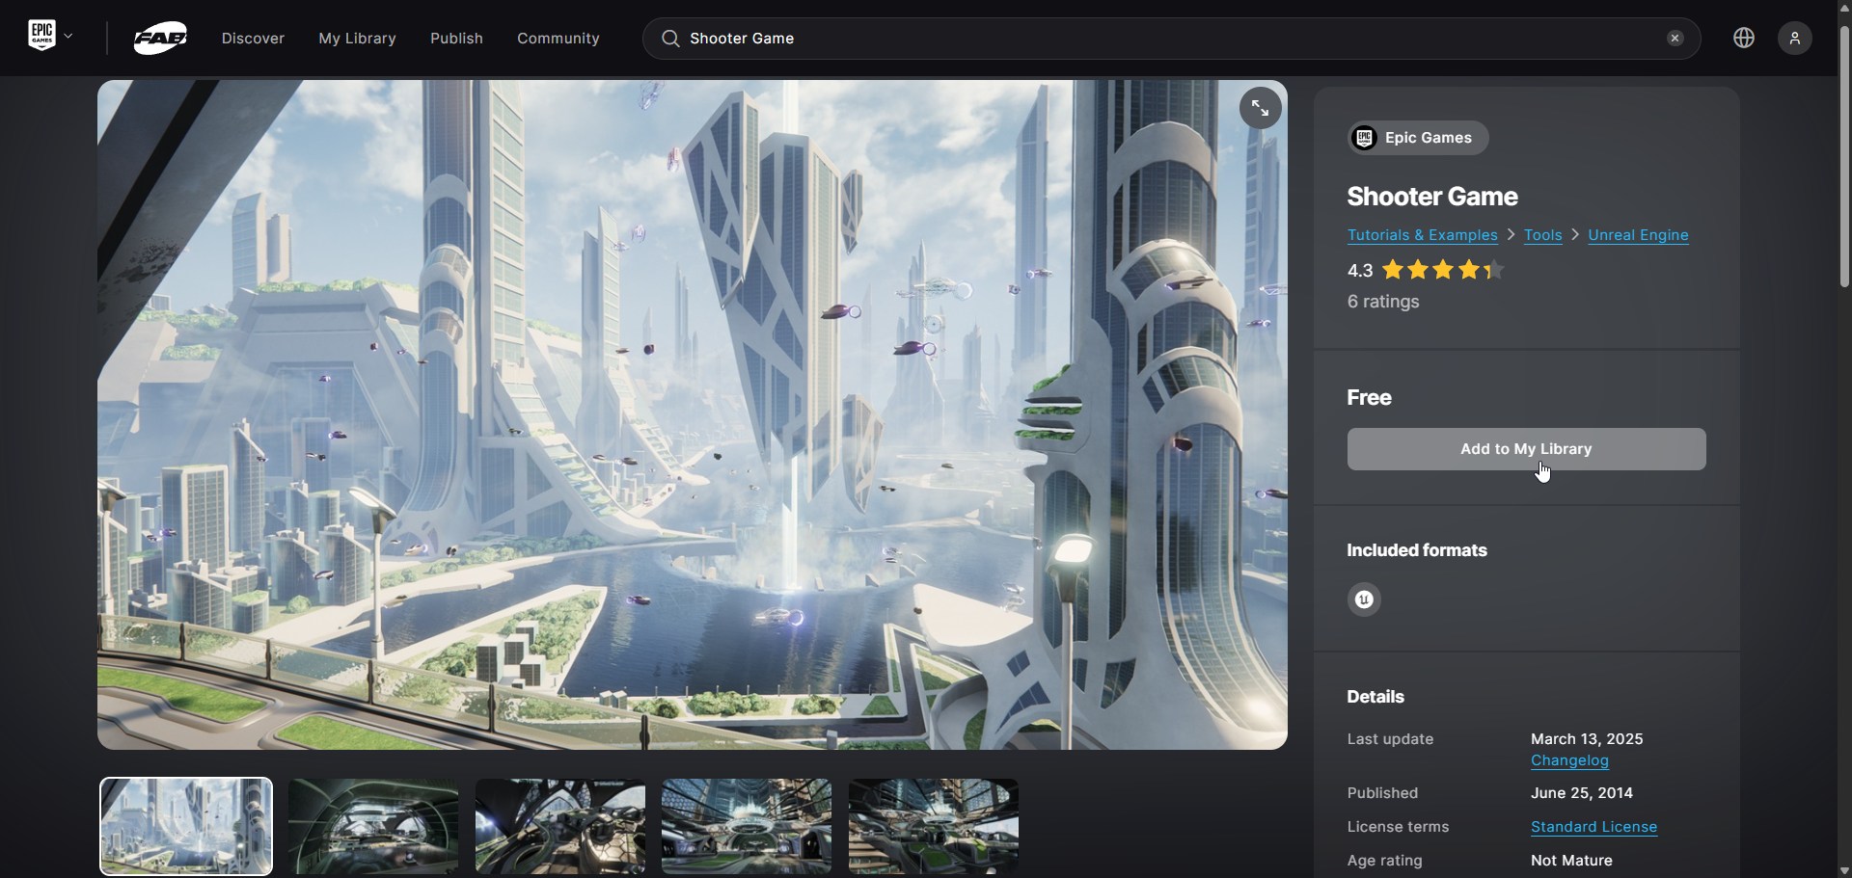Open the Community menu

tap(558, 39)
